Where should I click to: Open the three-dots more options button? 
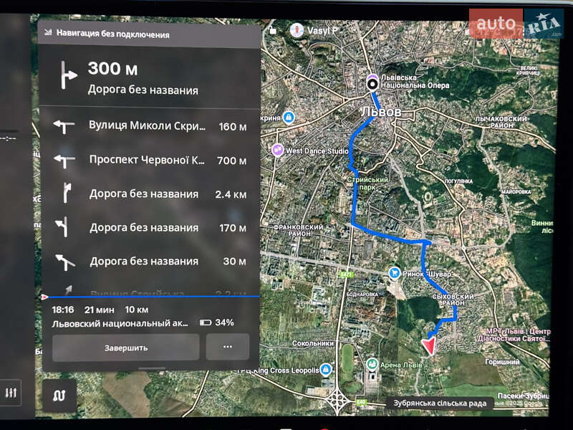(x=228, y=347)
